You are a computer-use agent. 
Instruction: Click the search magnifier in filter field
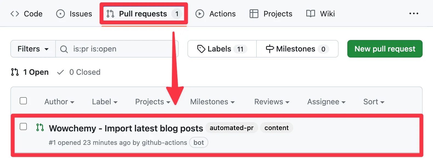pos(64,49)
